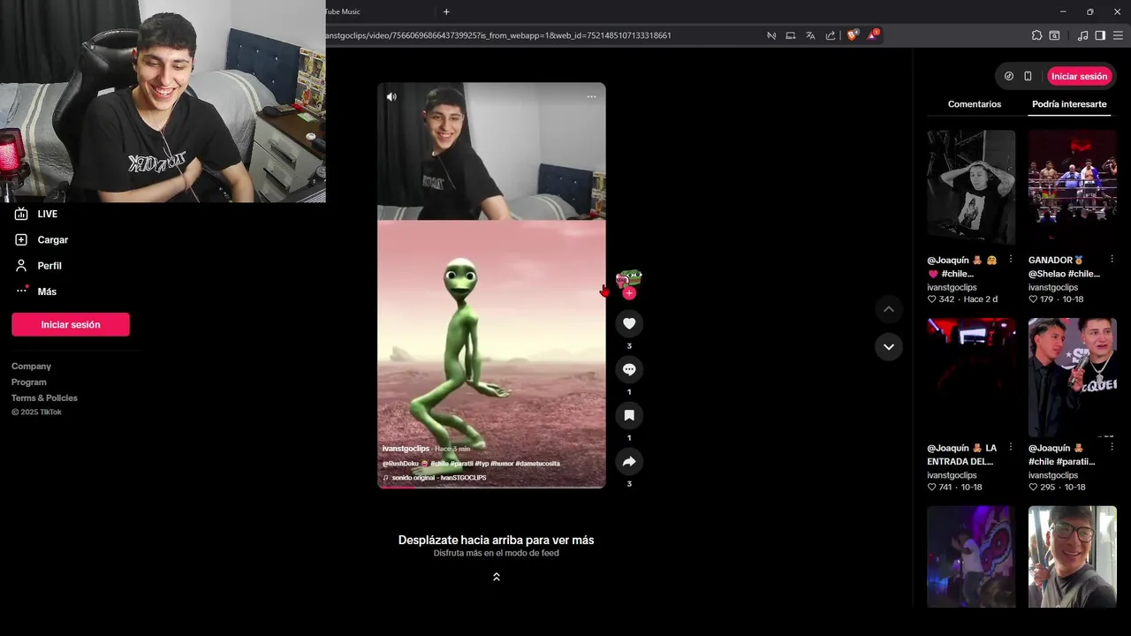
Task: Open Brave Rewards triangle icon
Action: coord(872,35)
